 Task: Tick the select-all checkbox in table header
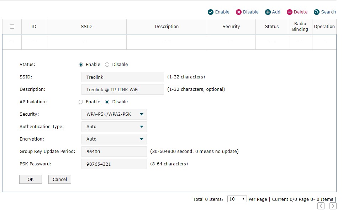(x=12, y=27)
